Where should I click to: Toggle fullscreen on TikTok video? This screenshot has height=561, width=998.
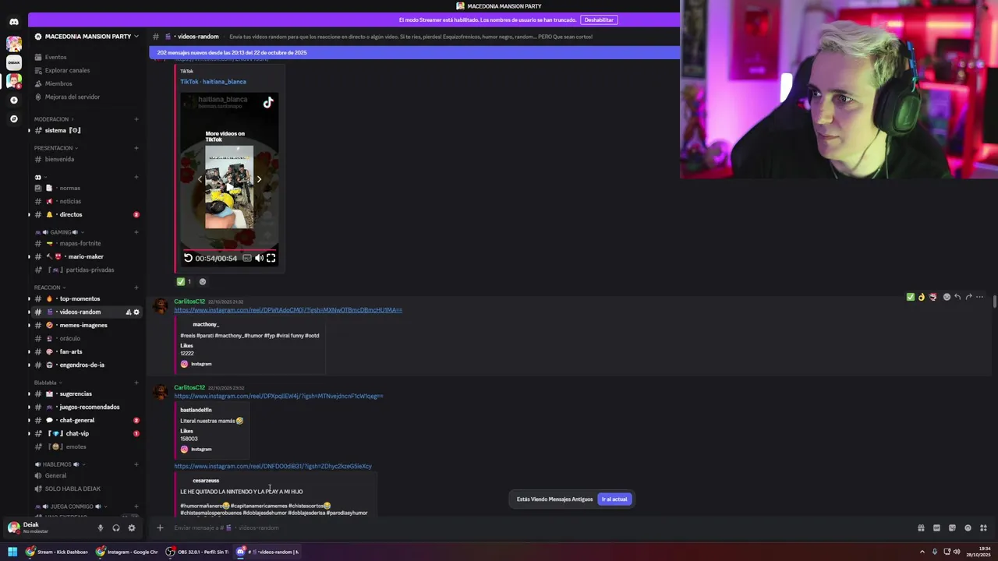click(x=271, y=258)
